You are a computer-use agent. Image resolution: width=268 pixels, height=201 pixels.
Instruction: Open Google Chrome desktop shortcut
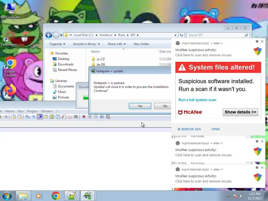tap(10, 67)
